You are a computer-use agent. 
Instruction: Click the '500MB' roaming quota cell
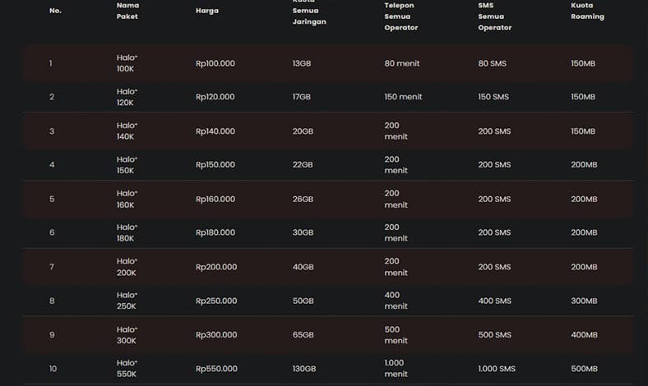coord(585,369)
